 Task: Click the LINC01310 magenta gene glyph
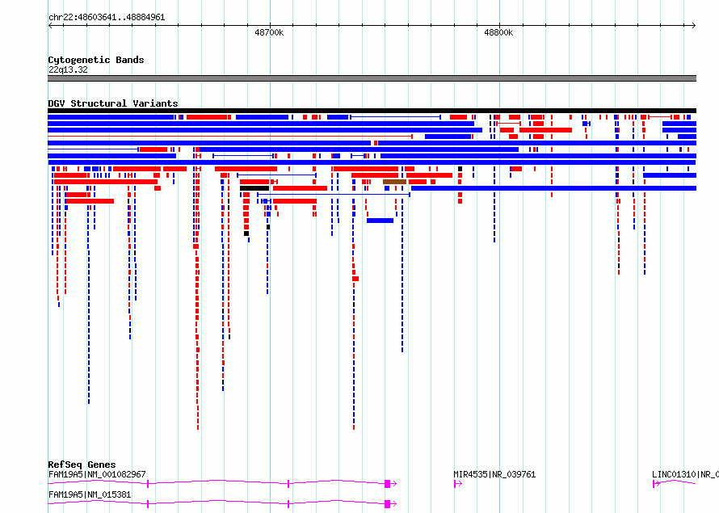(674, 483)
